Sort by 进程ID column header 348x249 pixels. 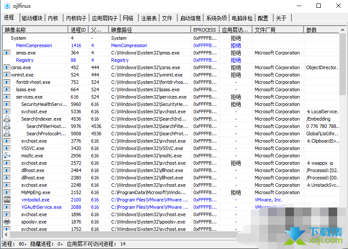coord(78,30)
